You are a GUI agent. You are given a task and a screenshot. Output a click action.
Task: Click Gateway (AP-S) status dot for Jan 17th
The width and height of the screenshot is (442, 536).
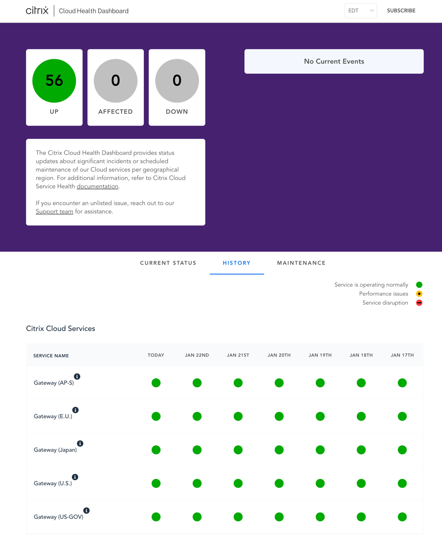(x=402, y=383)
